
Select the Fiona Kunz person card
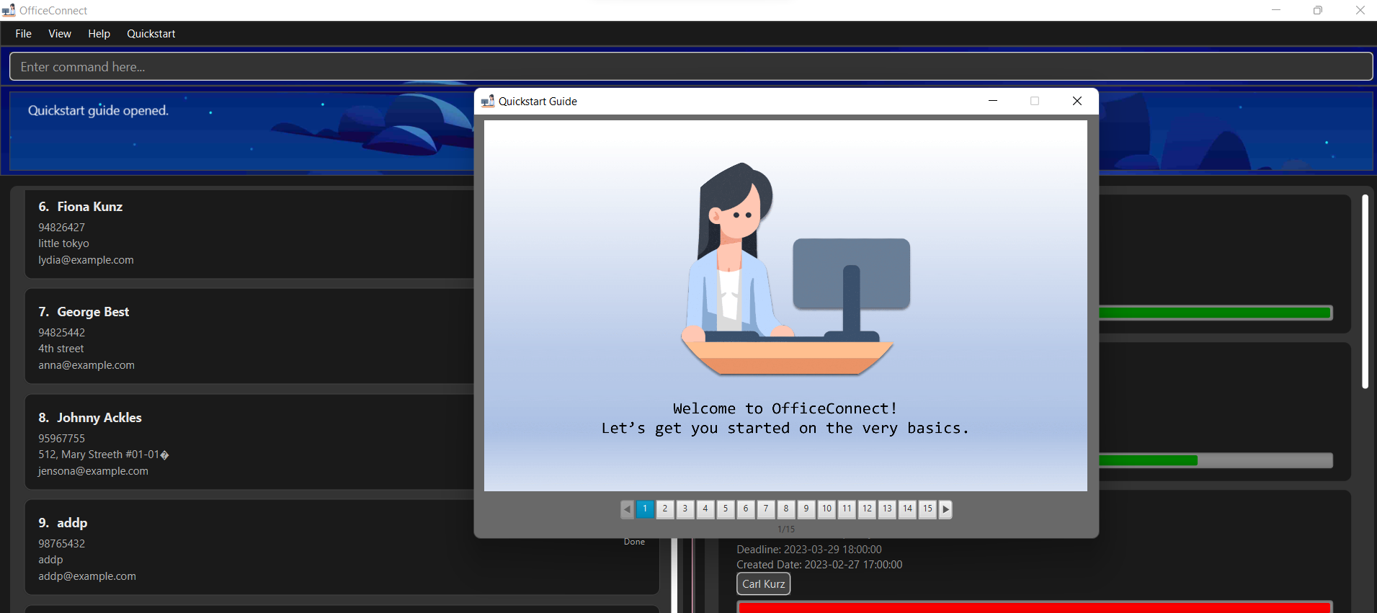(249, 233)
